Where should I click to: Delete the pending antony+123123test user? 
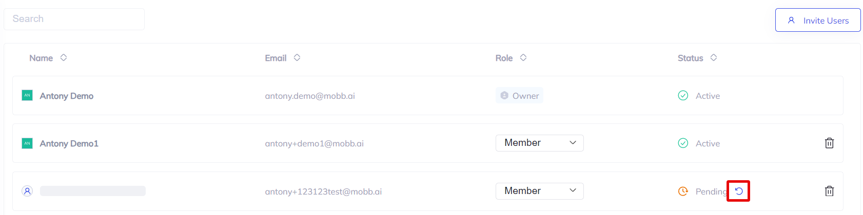tap(829, 191)
